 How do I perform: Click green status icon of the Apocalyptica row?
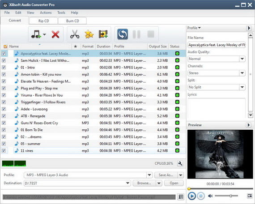177,53
